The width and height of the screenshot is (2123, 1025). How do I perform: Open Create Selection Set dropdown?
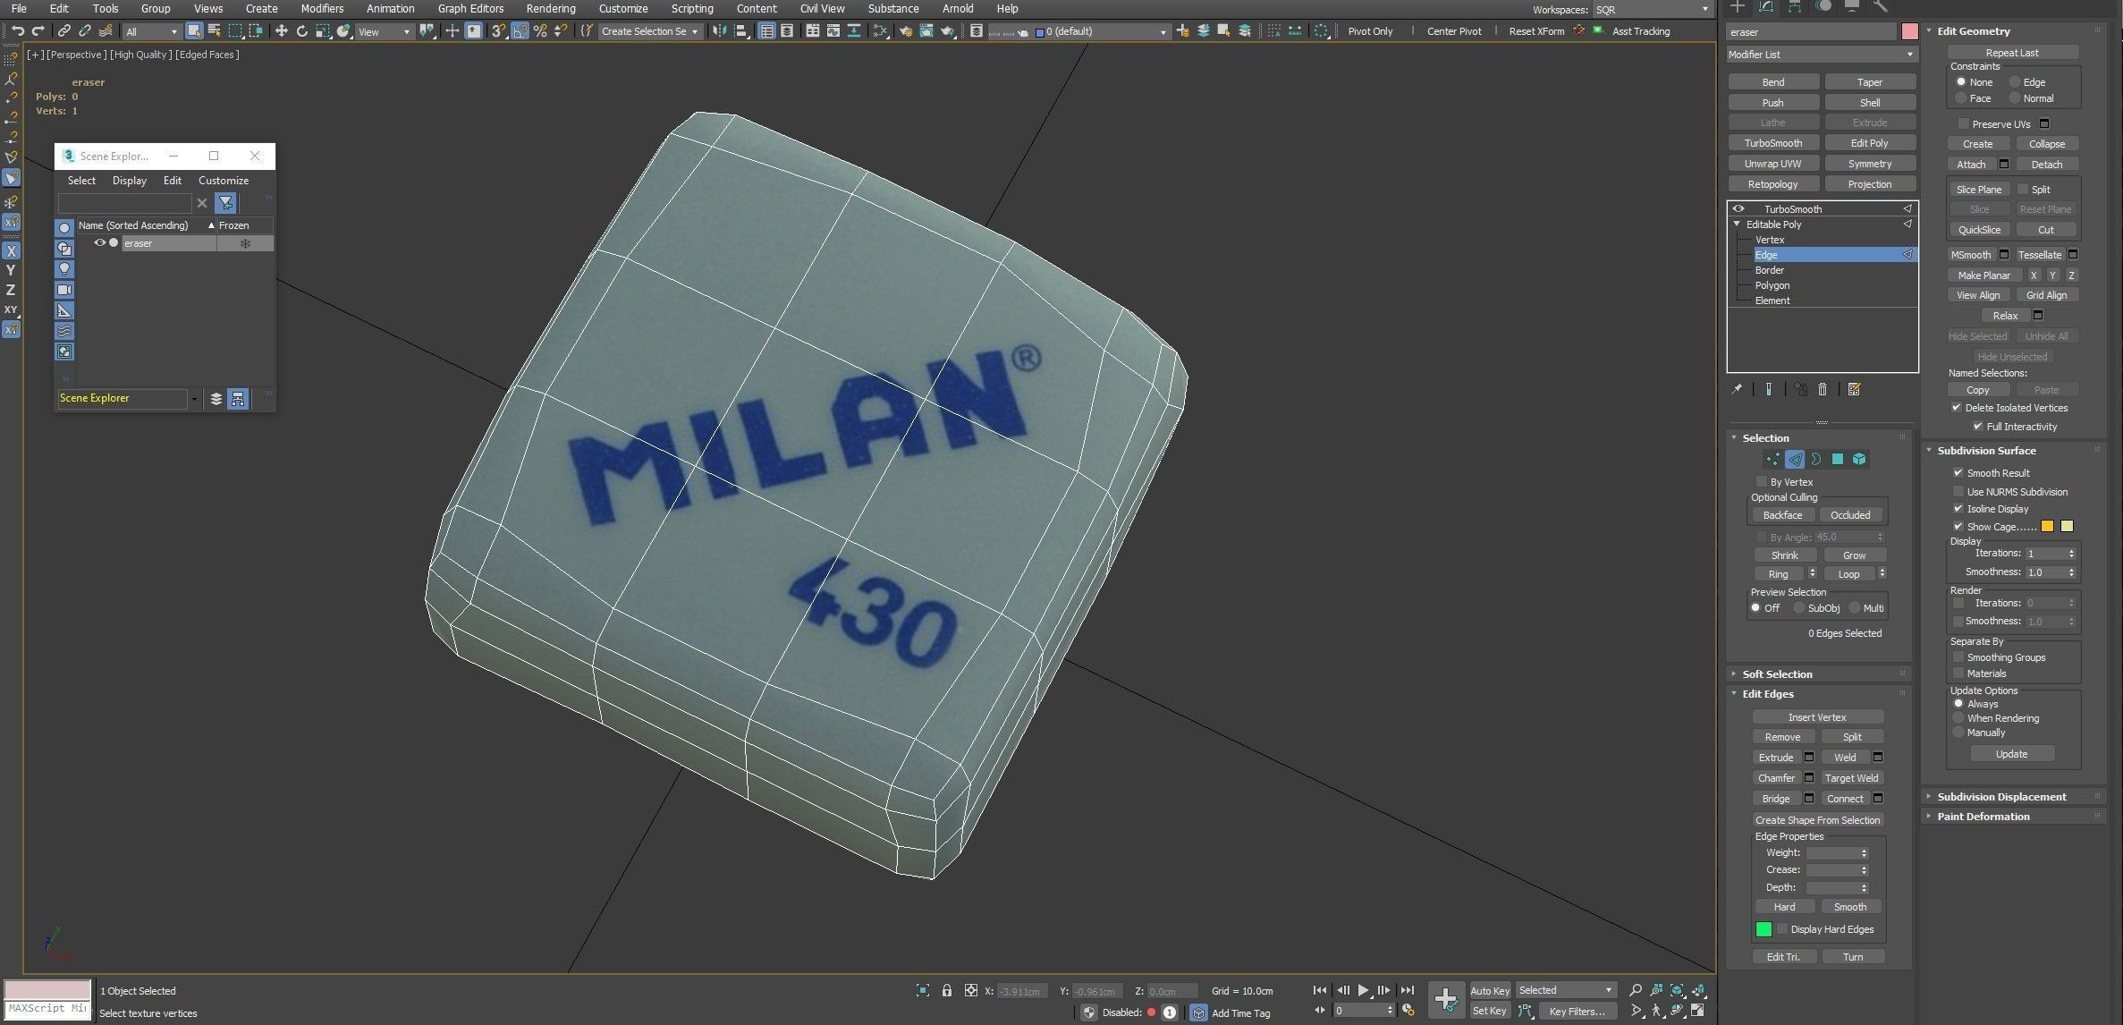click(649, 31)
